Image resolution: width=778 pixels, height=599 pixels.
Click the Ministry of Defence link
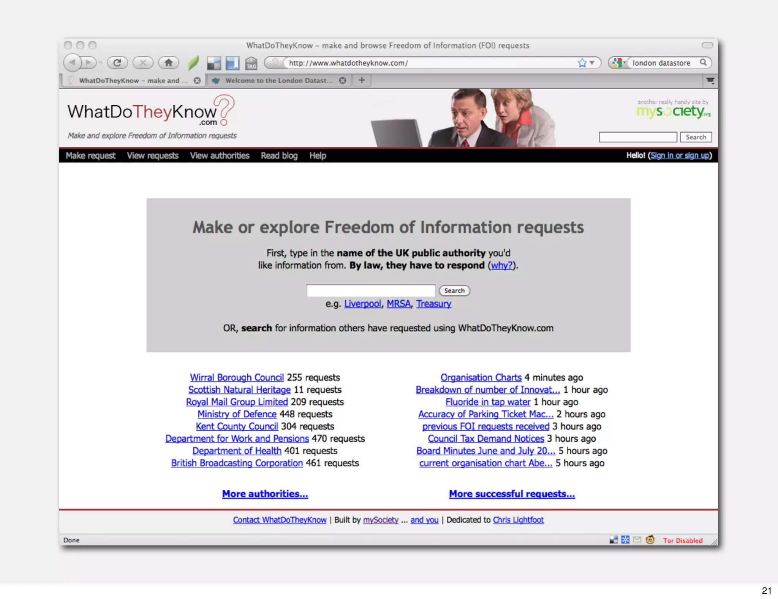(237, 414)
